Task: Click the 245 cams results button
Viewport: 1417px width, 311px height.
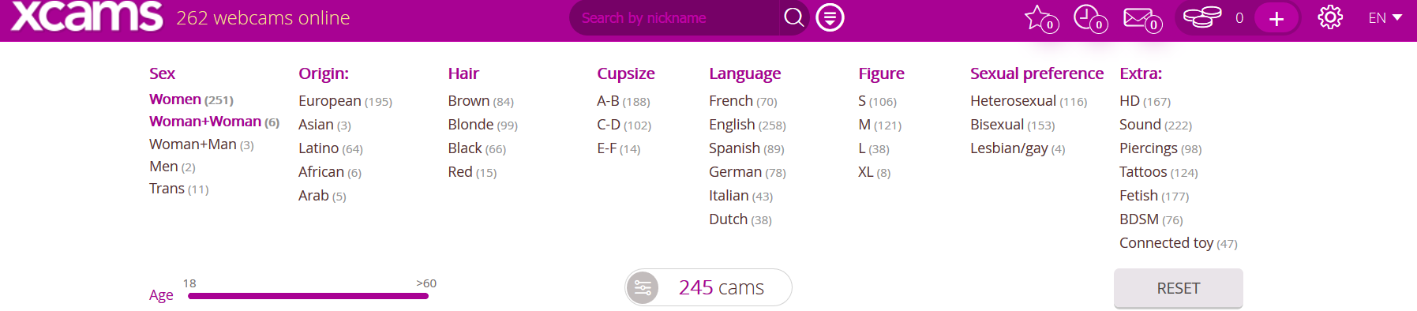Action: point(708,287)
